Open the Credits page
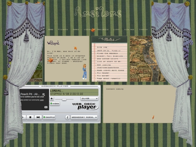 click(143, 29)
